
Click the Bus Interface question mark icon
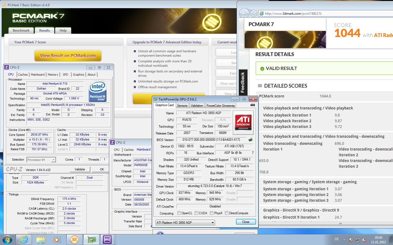click(x=252, y=153)
